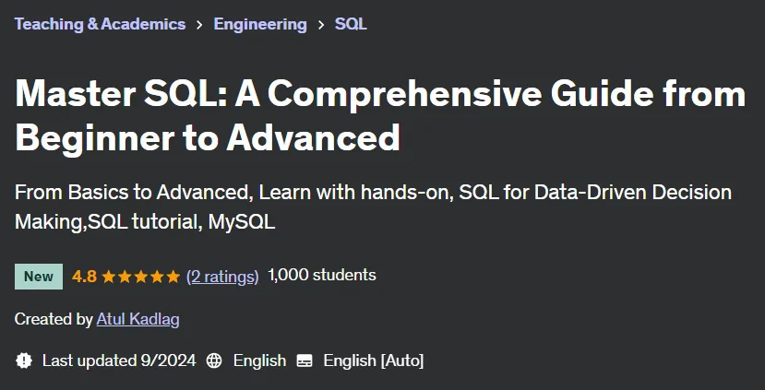Click the Last updated 9/2024 text
The height and width of the screenshot is (390, 765).
pyautogui.click(x=119, y=360)
